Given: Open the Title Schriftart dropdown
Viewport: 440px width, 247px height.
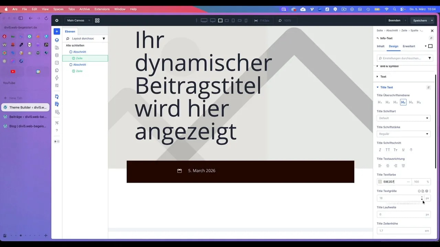Looking at the screenshot, I should tap(403, 118).
